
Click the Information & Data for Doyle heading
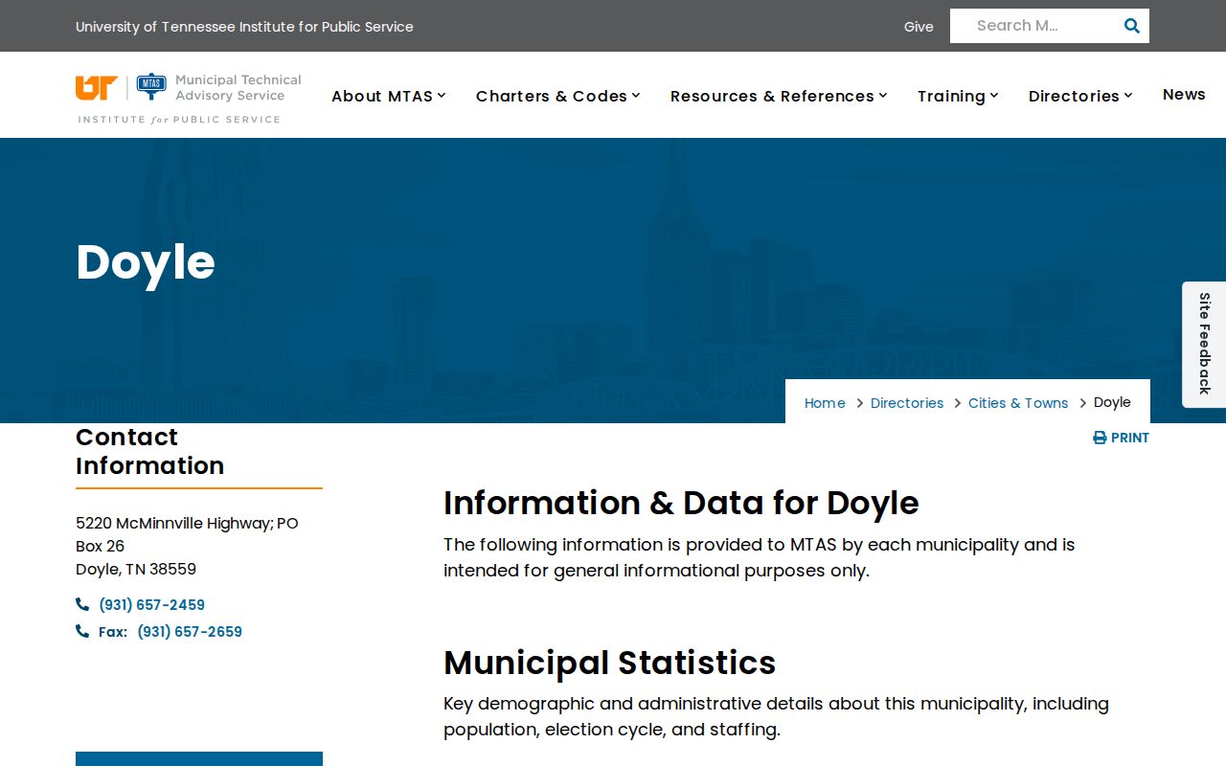pyautogui.click(x=681, y=503)
